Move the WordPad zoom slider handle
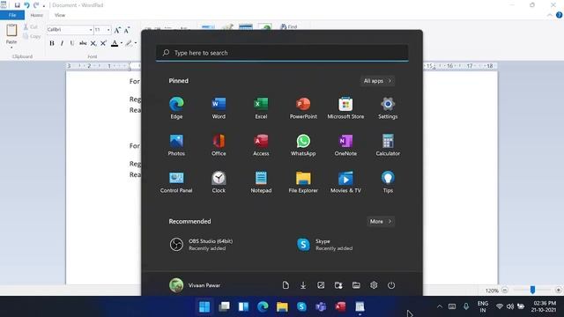The width and height of the screenshot is (564, 317). click(x=532, y=290)
